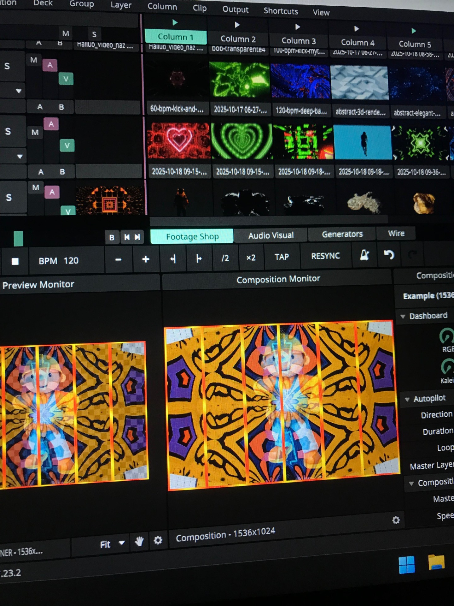454x606 pixels.
Task: Click the undo arrow icon
Action: (x=389, y=254)
